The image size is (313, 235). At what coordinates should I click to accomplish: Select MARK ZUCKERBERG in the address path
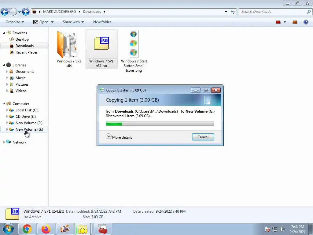pos(60,12)
